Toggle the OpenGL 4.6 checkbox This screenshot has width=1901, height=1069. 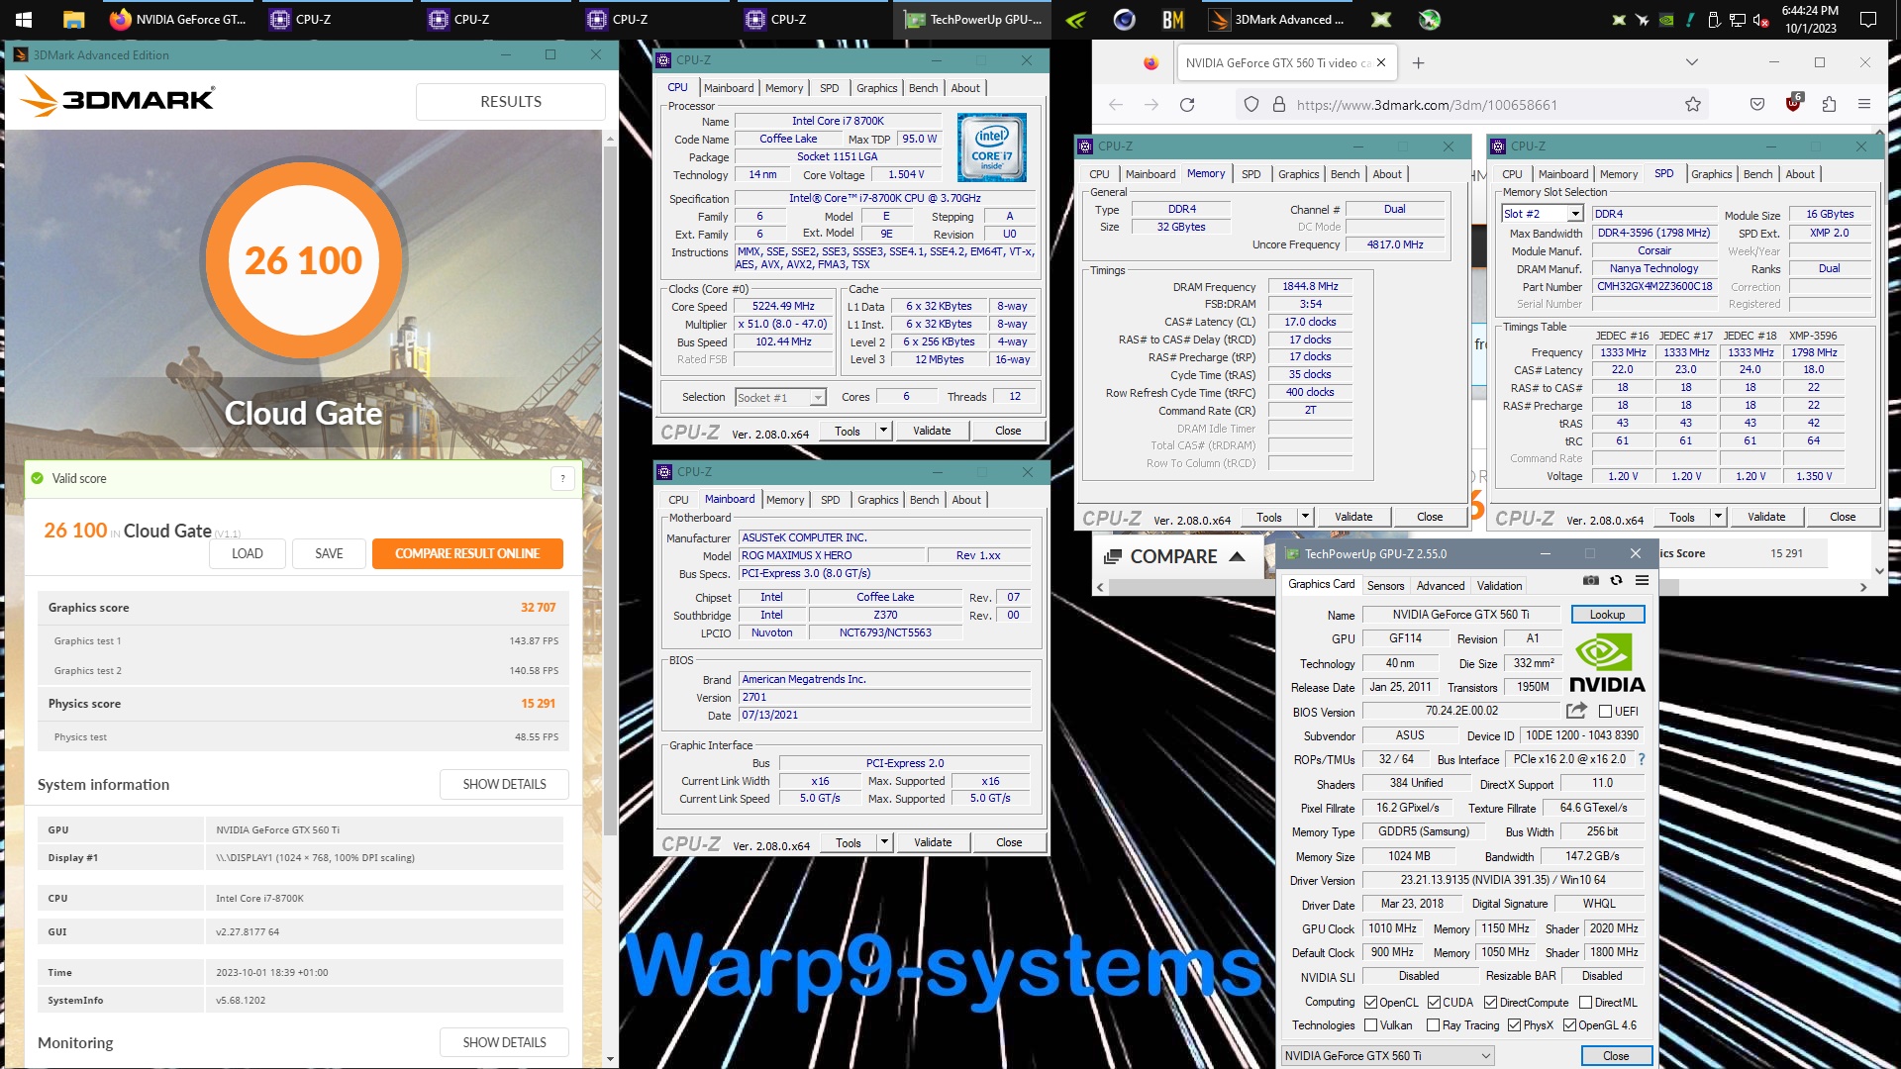[1569, 1025]
